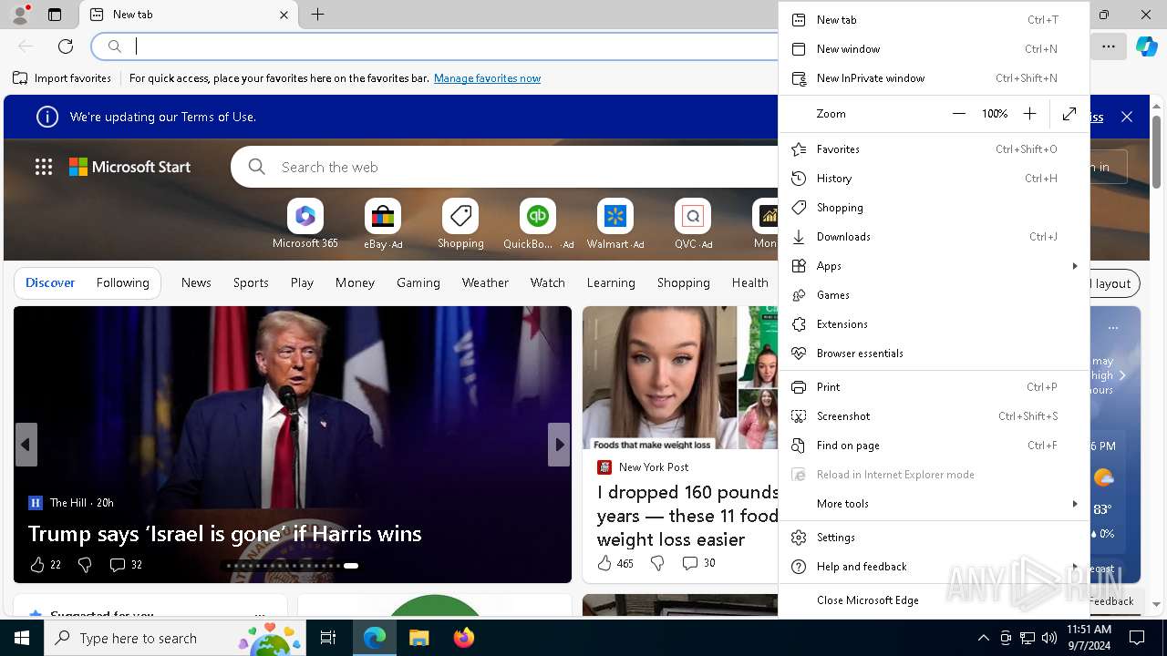The image size is (1167, 656).
Task: Select New tab in Edge menu
Action: tap(935, 20)
